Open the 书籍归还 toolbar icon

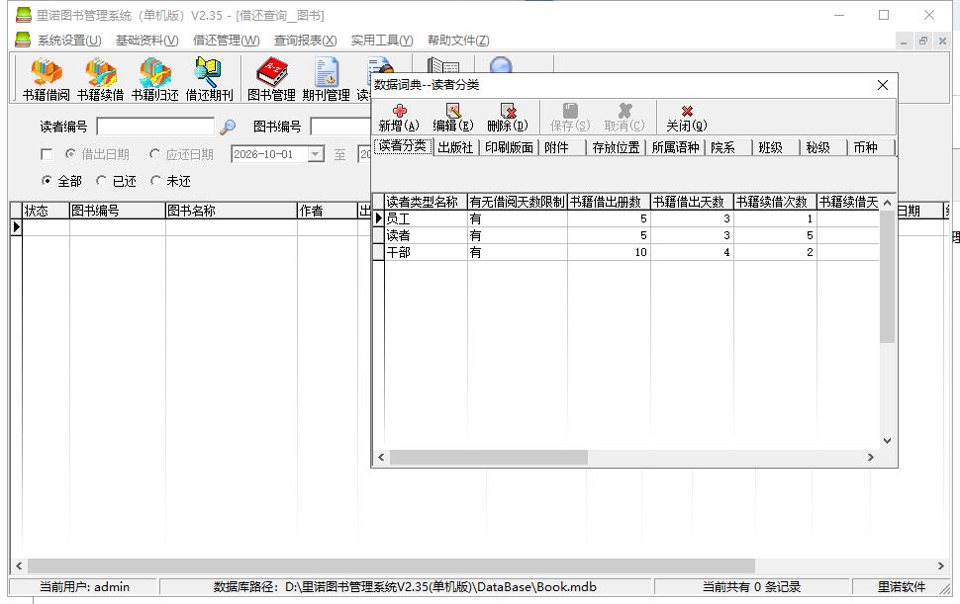155,79
